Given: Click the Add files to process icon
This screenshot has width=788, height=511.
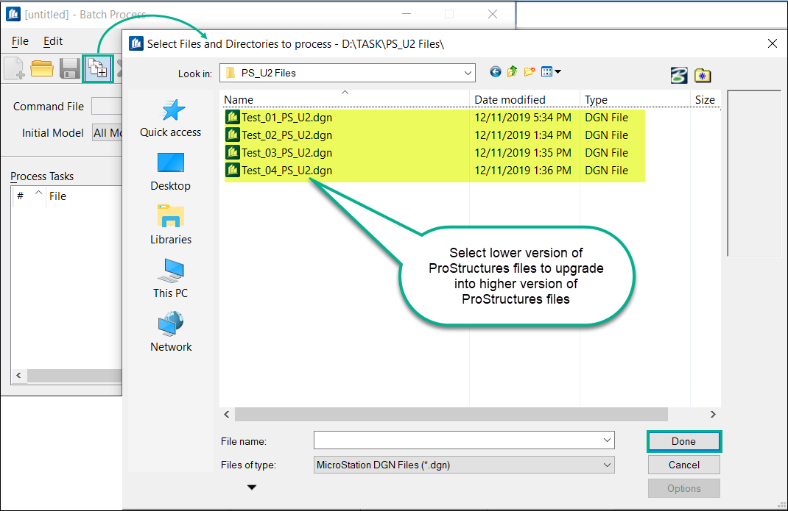Looking at the screenshot, I should (98, 69).
